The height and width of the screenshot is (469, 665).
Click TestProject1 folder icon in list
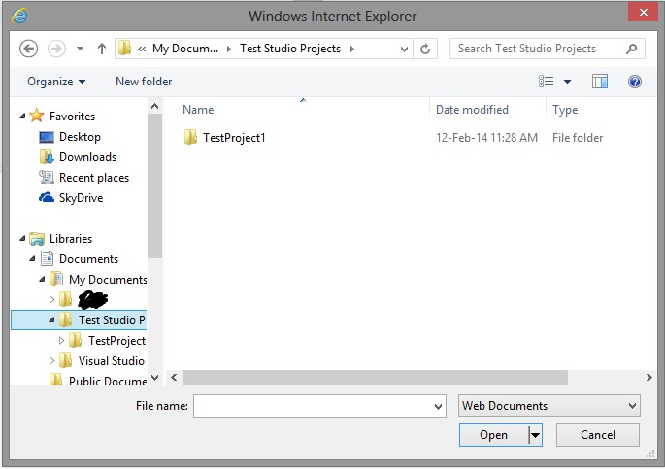pyautogui.click(x=191, y=137)
